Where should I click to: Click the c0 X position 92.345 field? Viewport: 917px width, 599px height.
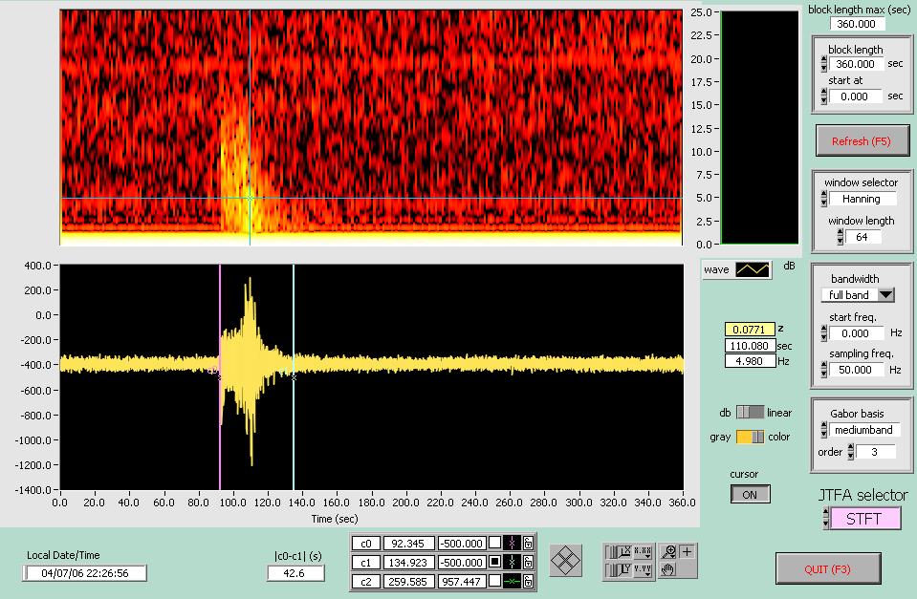tap(408, 543)
